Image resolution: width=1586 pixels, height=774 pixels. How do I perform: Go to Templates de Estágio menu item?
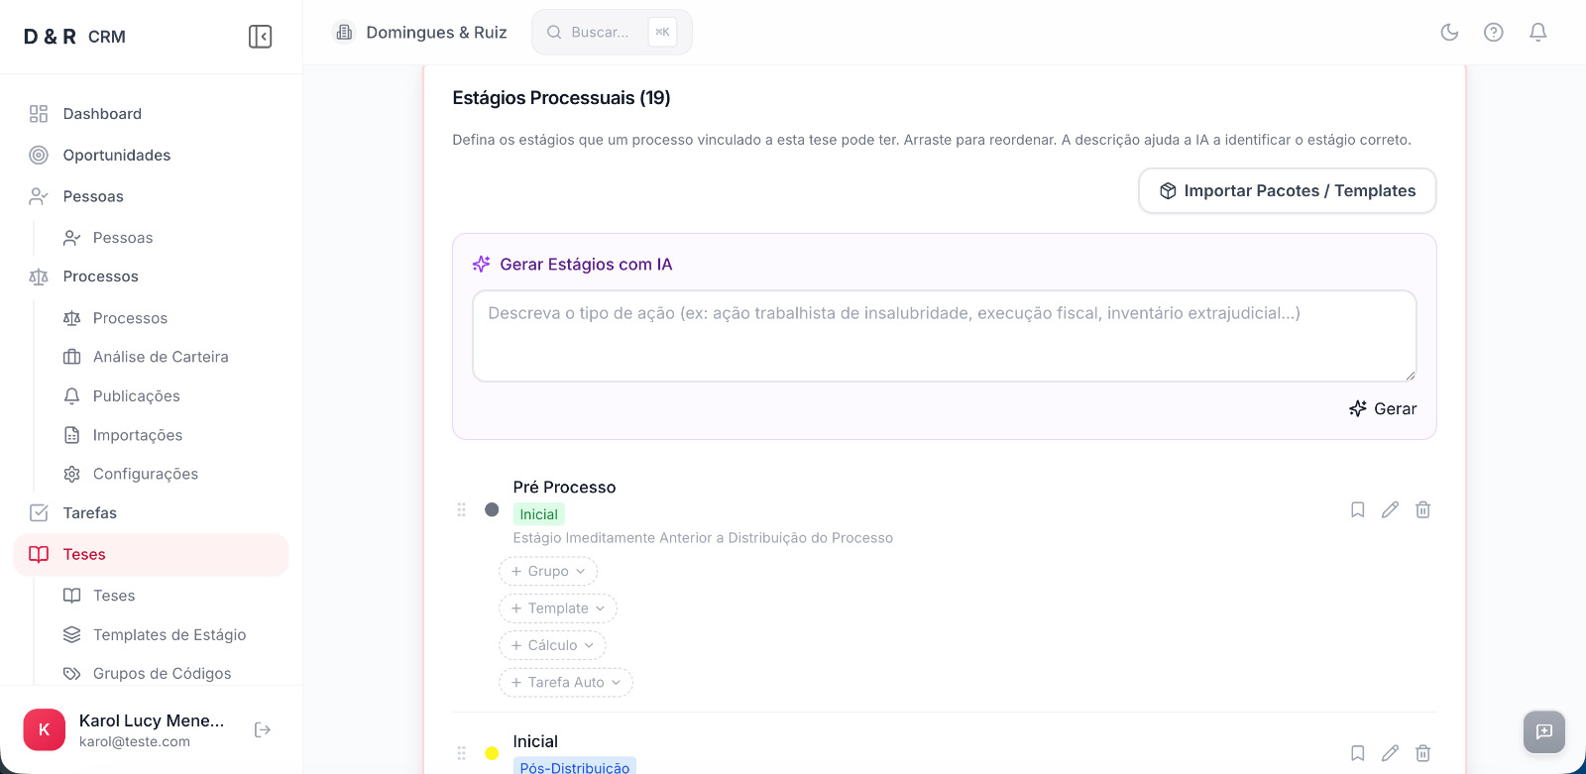[x=170, y=635]
